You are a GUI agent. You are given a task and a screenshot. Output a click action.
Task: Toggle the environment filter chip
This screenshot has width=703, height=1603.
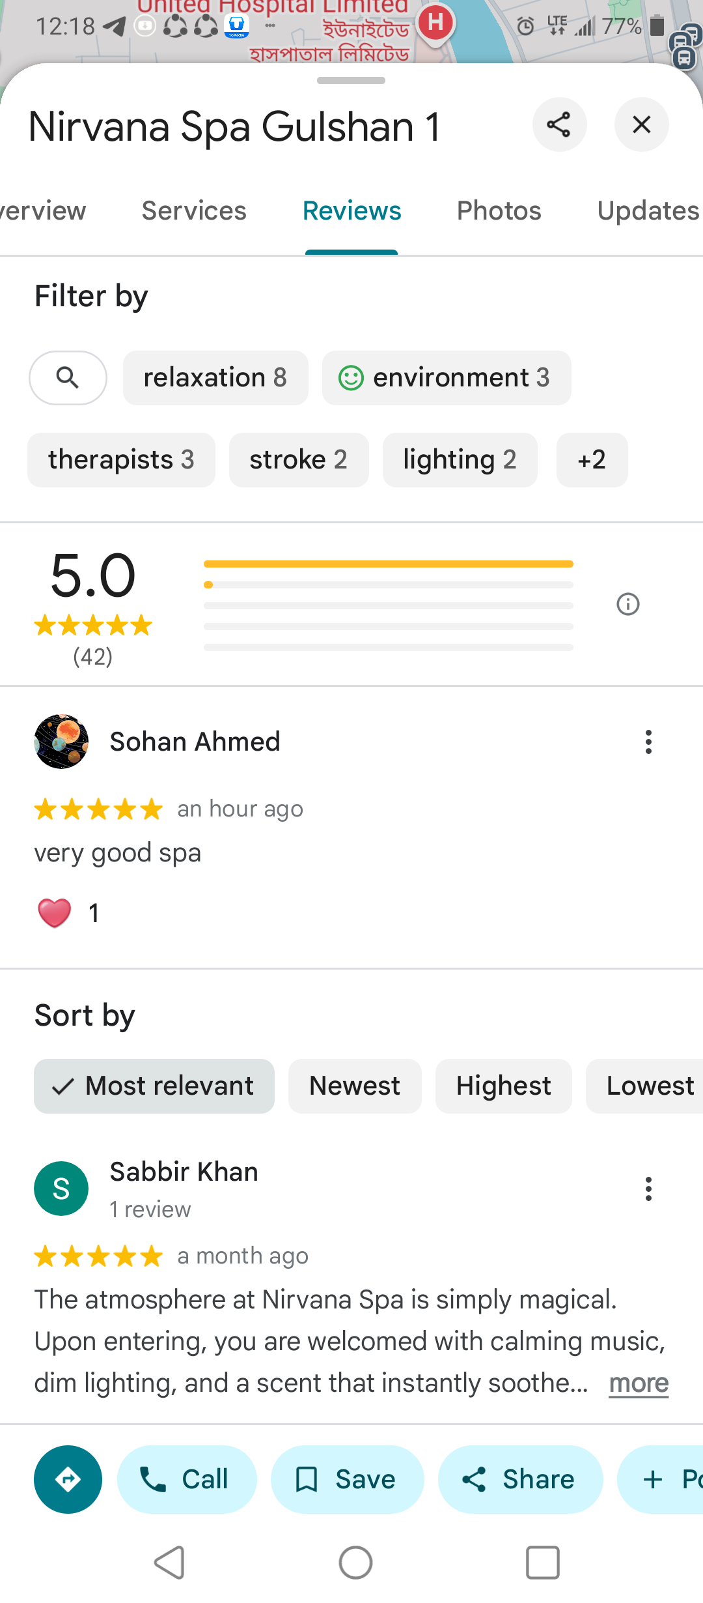click(x=447, y=377)
